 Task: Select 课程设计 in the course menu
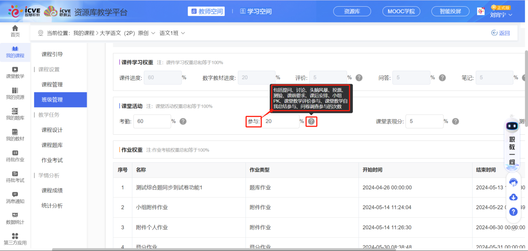click(x=52, y=130)
